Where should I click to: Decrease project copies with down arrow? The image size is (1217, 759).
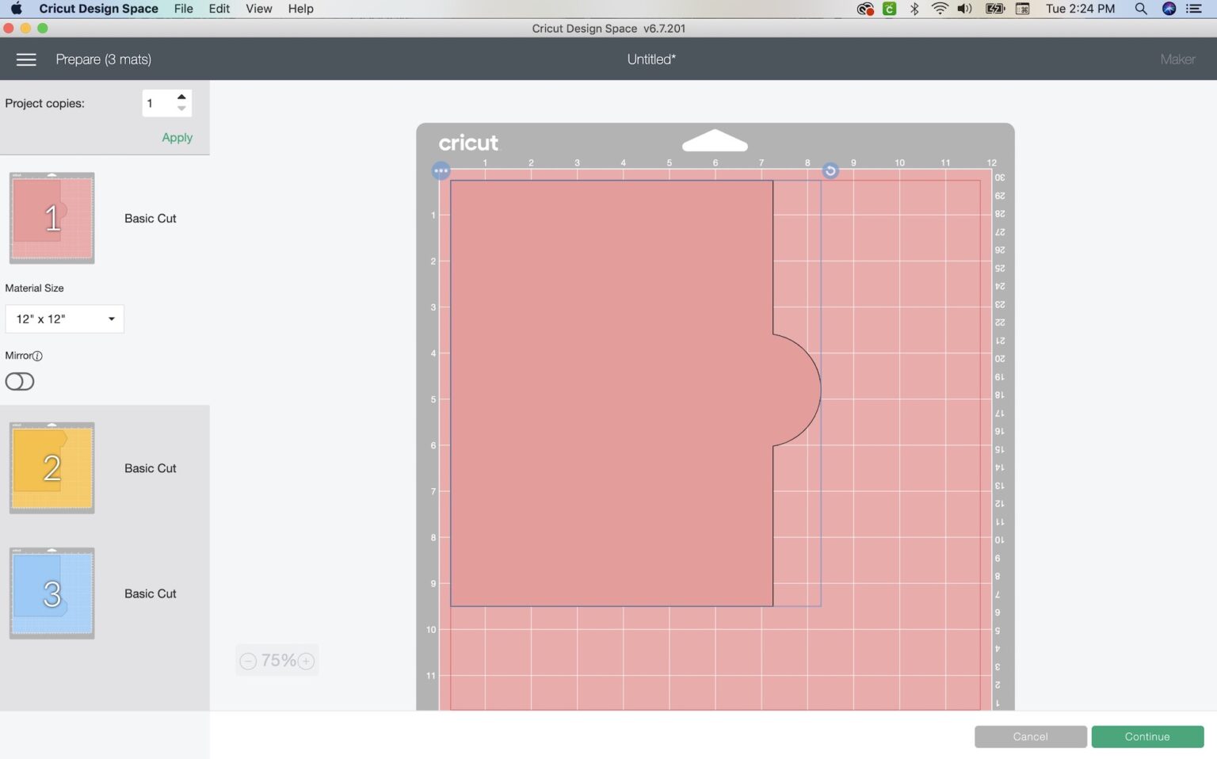tap(181, 109)
